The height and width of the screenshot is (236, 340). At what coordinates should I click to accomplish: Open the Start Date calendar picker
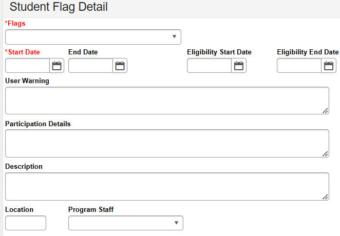(x=56, y=66)
